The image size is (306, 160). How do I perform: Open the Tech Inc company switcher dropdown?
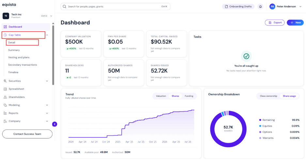[x=51, y=16]
